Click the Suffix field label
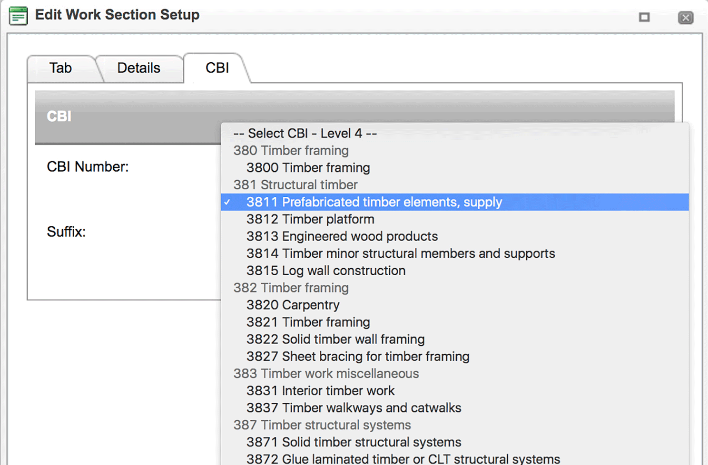This screenshot has width=708, height=465. [66, 232]
